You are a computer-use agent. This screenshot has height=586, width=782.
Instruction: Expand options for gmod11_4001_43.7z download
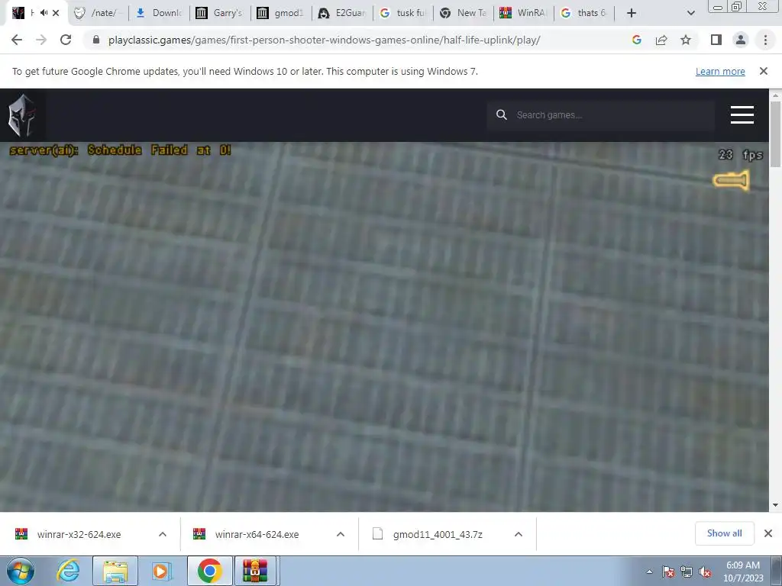[x=519, y=534]
